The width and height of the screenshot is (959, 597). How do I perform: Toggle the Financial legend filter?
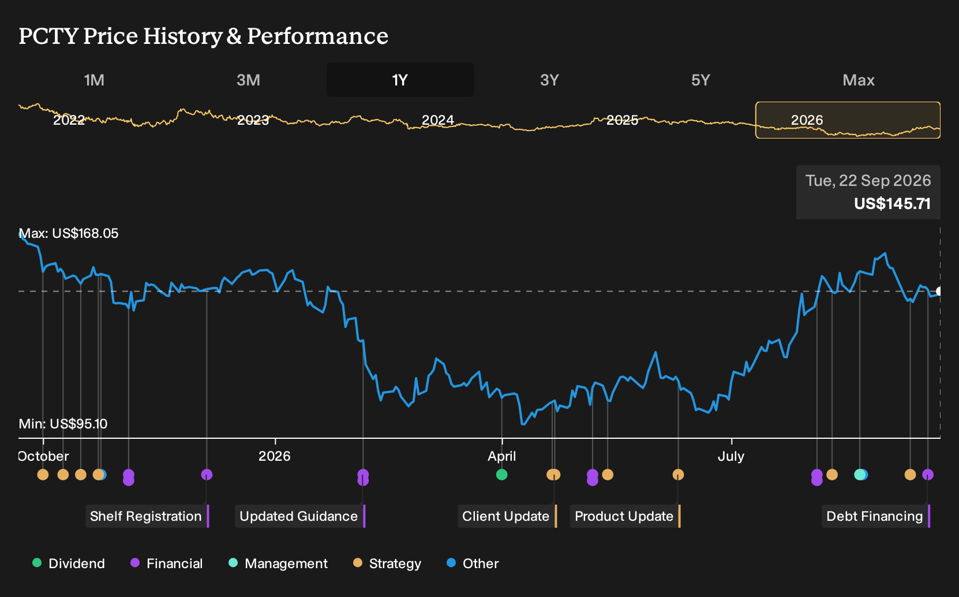(x=167, y=564)
